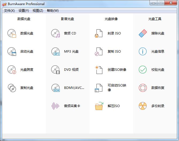Open the 帮助(W) menu
Screen dimensions: 179x141
[x=53, y=11]
